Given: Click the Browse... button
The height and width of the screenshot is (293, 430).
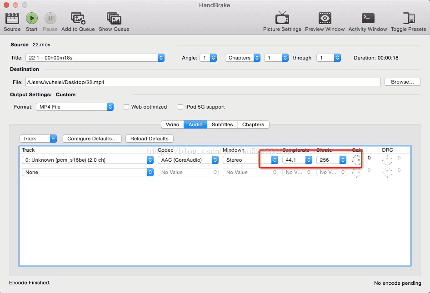Looking at the screenshot, I should (403, 82).
